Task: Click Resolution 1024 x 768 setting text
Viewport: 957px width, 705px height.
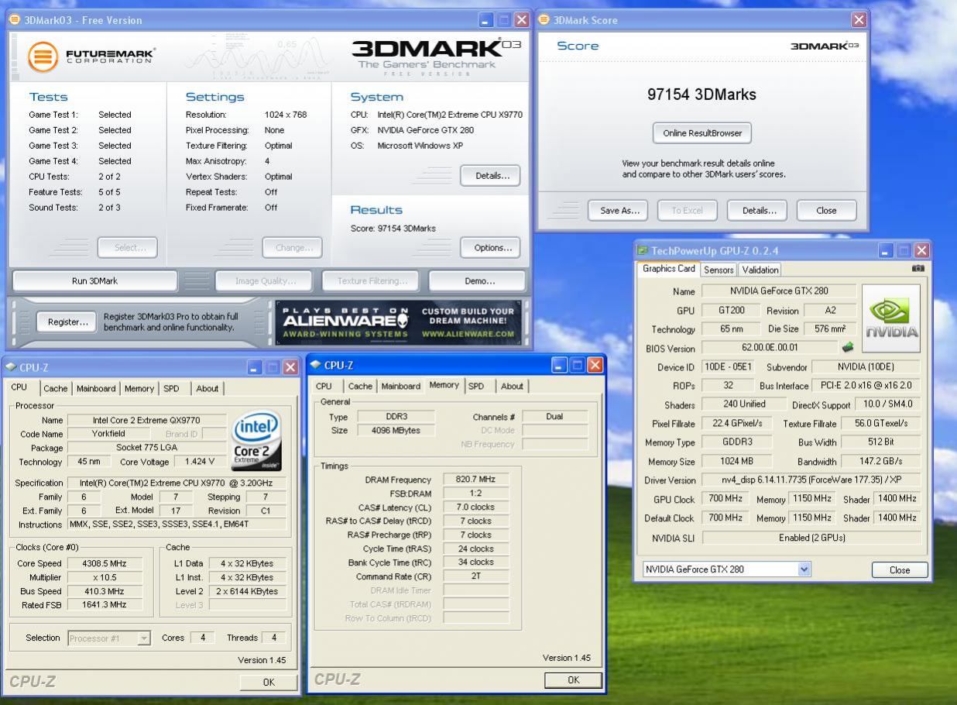Action: click(x=286, y=115)
